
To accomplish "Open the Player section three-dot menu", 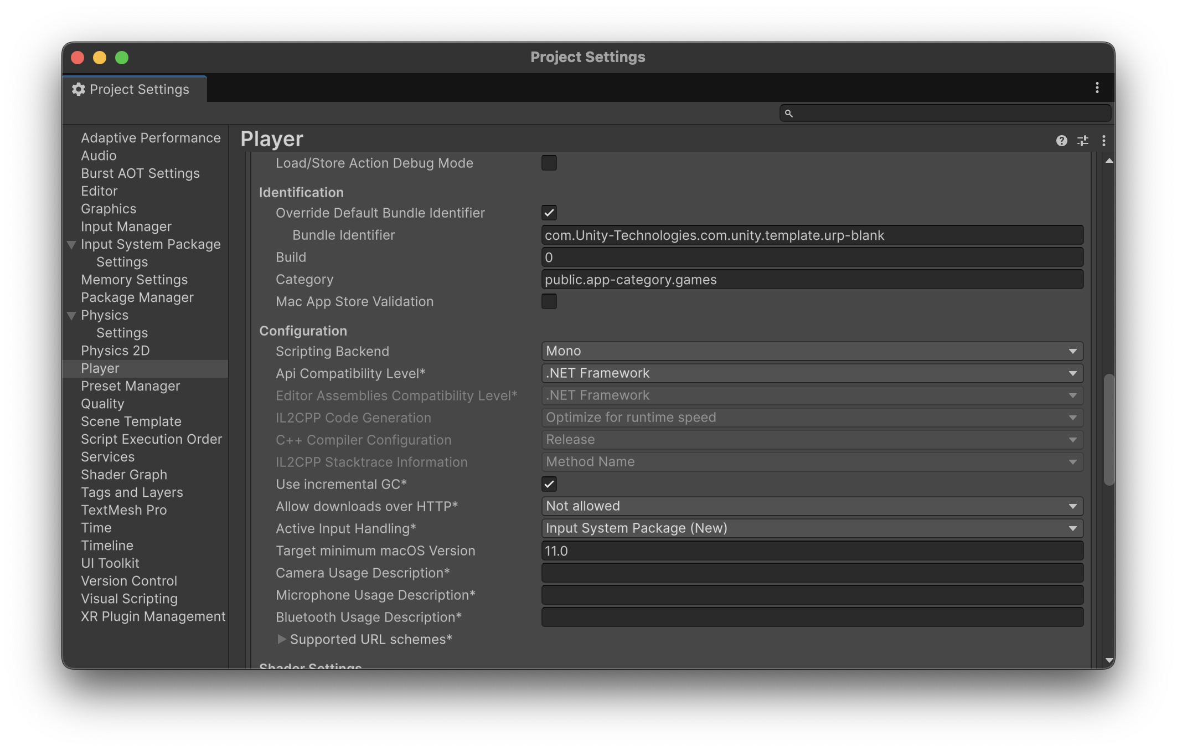I will click(1103, 141).
